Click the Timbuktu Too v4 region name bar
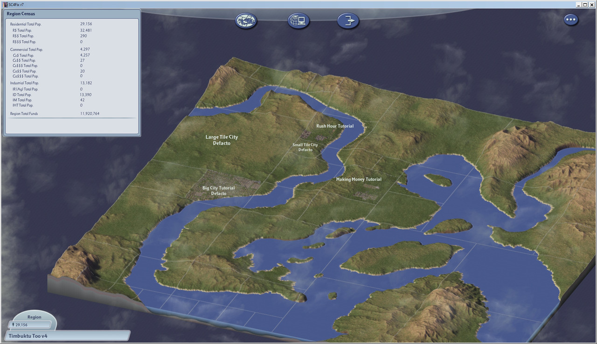Screen dimensions: 597x344 pyautogui.click(x=67, y=336)
